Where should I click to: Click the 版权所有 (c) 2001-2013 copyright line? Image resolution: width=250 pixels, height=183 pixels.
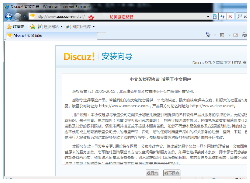point(133,91)
